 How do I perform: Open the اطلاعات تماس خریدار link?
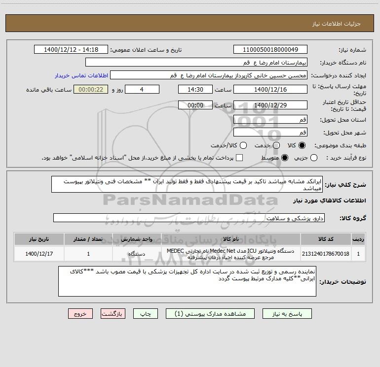tap(81, 75)
